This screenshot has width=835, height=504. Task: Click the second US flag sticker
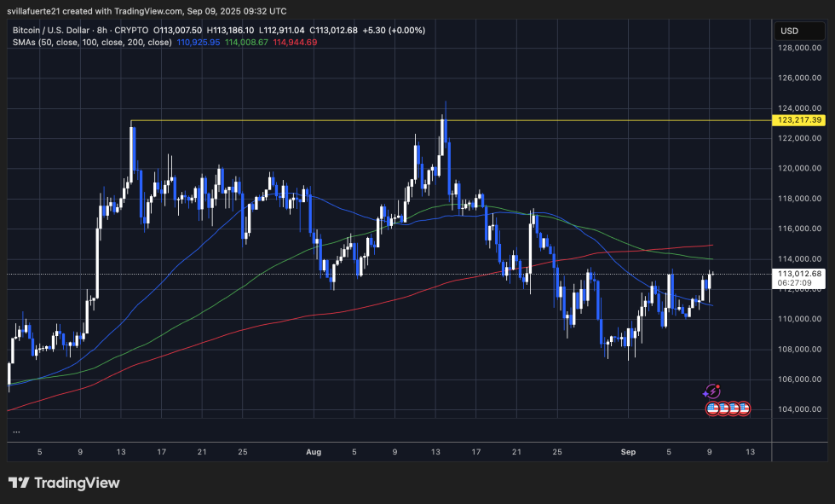pos(723,408)
